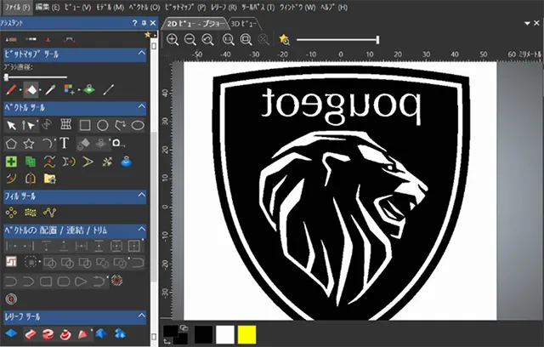Screen dimensions: 544x347
Task: Click the Assistant panel help question mark
Action: [x=134, y=23]
